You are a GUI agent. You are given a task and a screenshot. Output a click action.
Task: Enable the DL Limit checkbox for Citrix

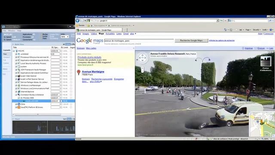(x=61, y=104)
